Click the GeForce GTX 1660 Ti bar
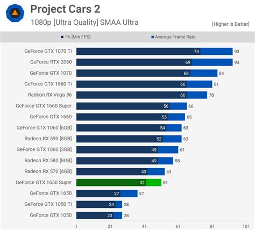The image size is (255, 230). tap(144, 84)
